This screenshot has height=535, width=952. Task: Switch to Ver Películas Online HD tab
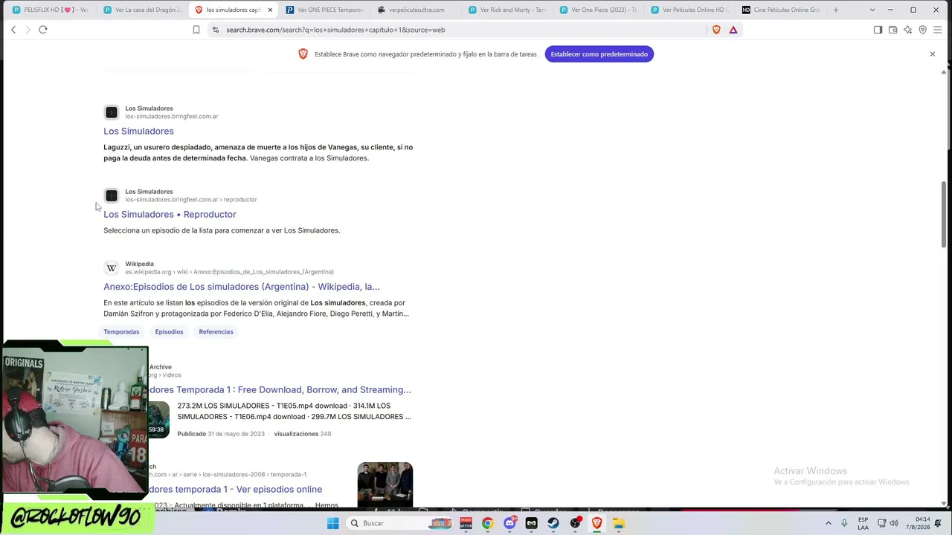point(689,10)
